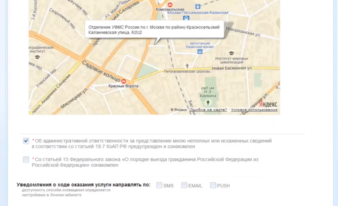The image size is (338, 206).
Task: Click the Институт мировых цивилизаций graduation cap icon
Action: [231, 53]
